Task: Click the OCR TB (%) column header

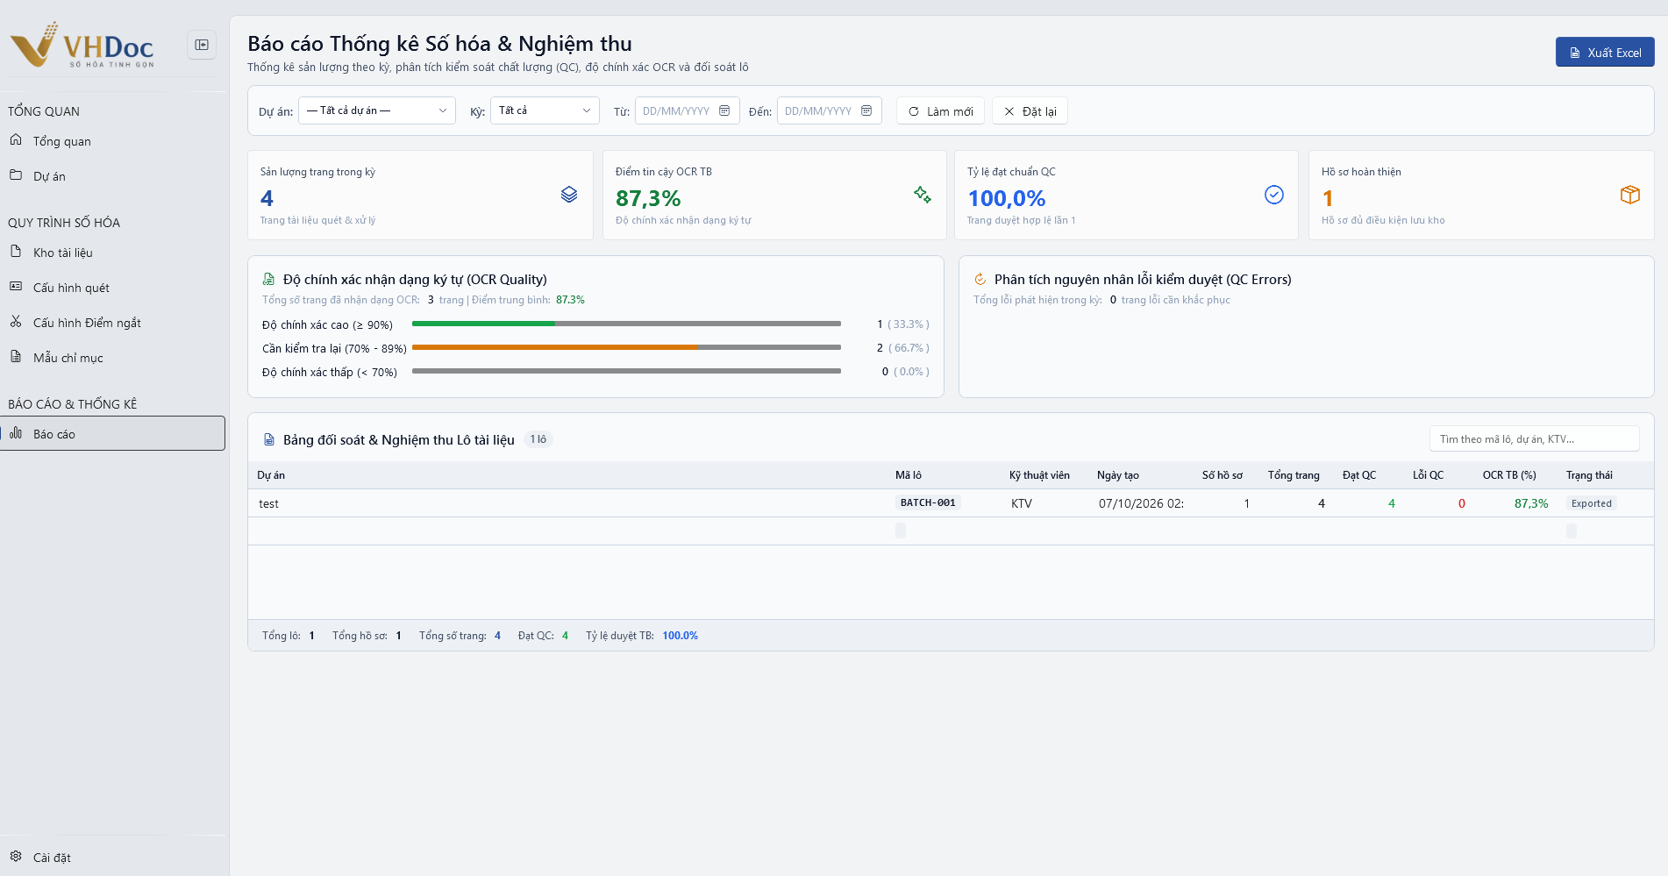Action: click(1509, 475)
